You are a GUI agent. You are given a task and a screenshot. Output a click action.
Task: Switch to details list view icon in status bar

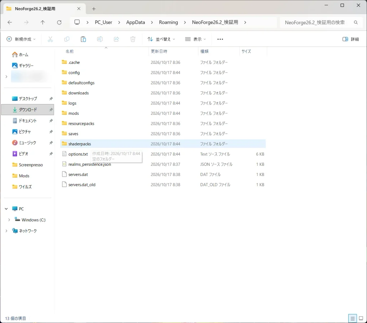coord(353,318)
